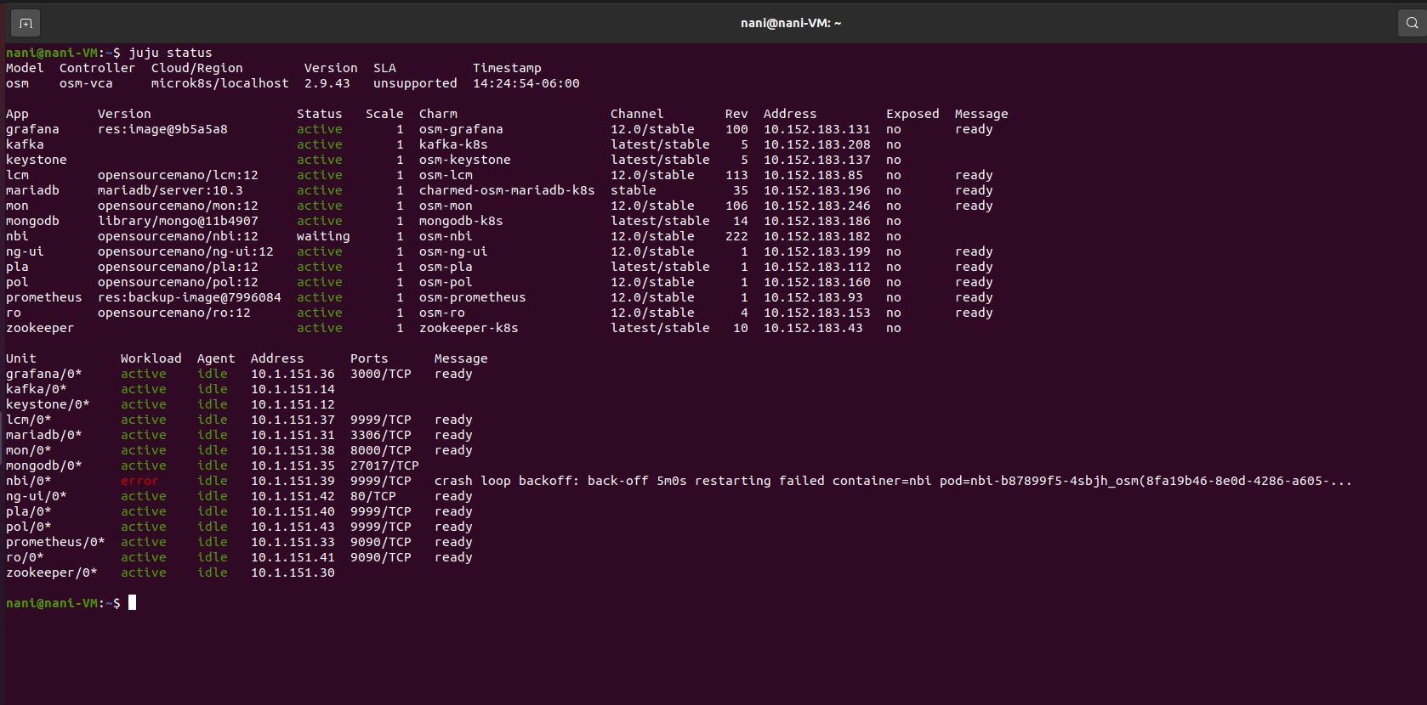Click the grafana address 10.152.183.131
Screen dimensions: 1427x705
click(816, 129)
